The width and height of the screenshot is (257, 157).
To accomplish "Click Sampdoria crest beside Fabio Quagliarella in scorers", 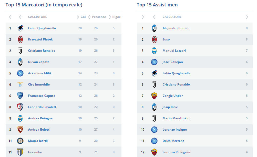I will (20, 28).
